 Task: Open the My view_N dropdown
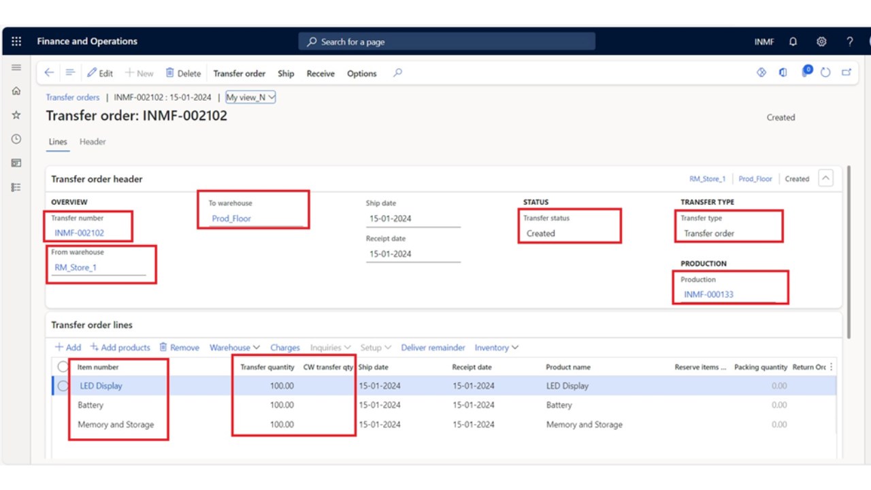coord(251,97)
